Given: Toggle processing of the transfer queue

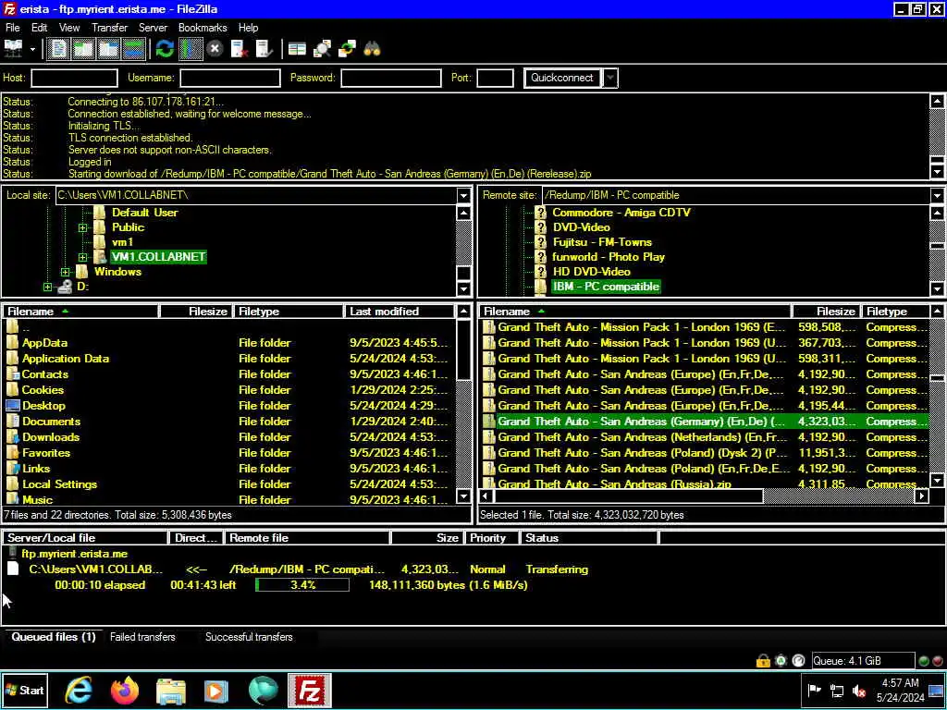Looking at the screenshot, I should pyautogui.click(x=191, y=49).
